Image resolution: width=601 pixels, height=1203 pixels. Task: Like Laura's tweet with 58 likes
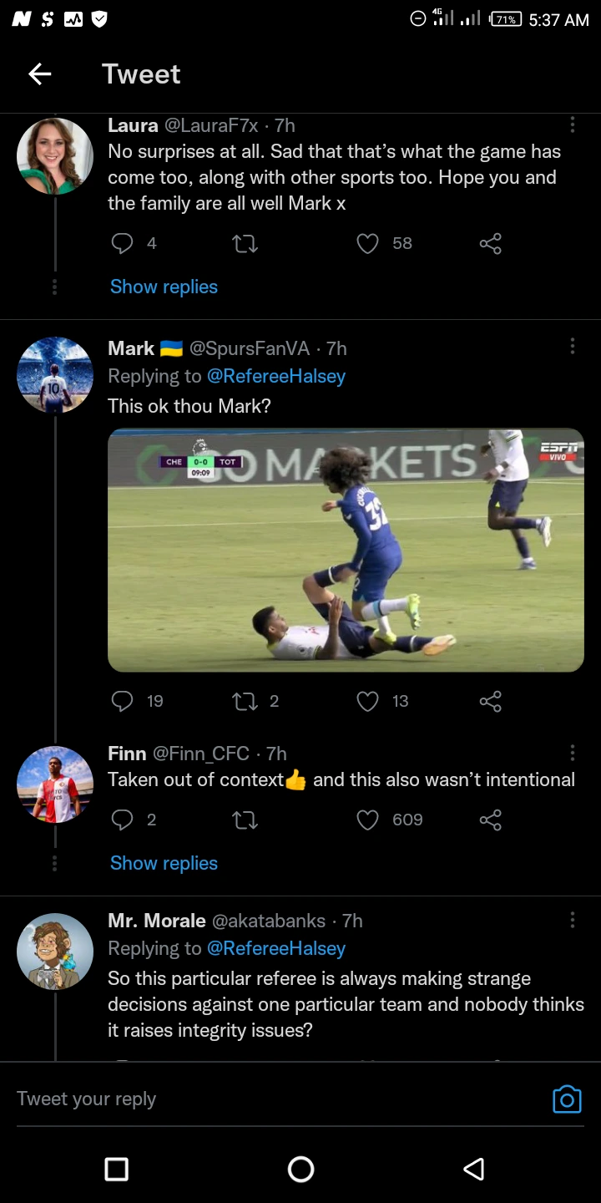(367, 243)
